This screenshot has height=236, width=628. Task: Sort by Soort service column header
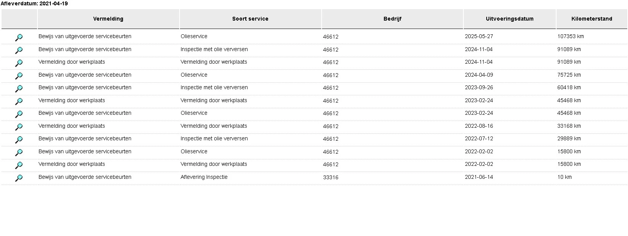tap(250, 19)
